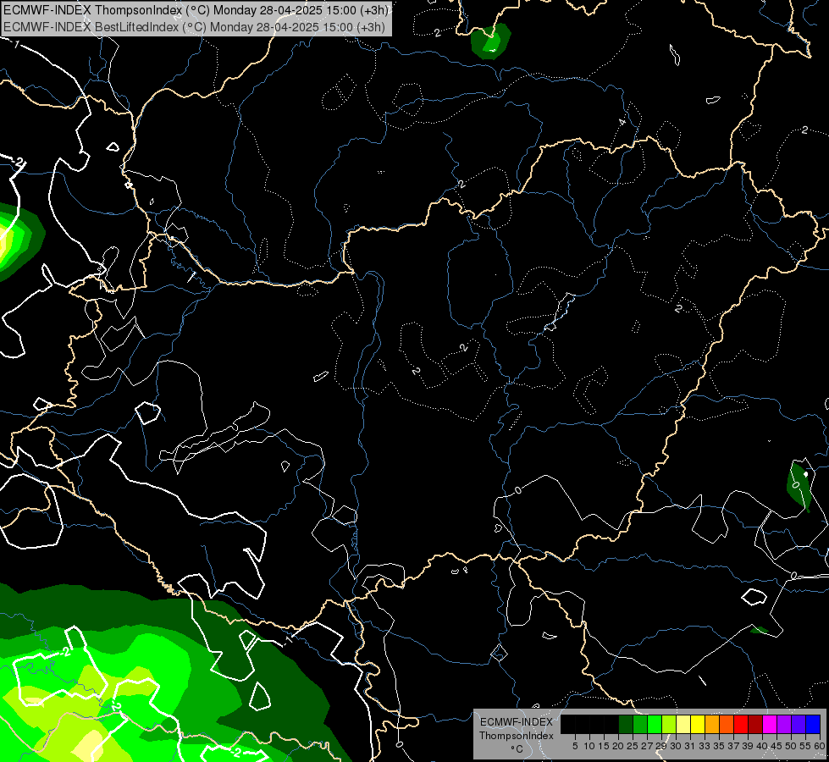Click legend tick label '31'

(x=690, y=746)
